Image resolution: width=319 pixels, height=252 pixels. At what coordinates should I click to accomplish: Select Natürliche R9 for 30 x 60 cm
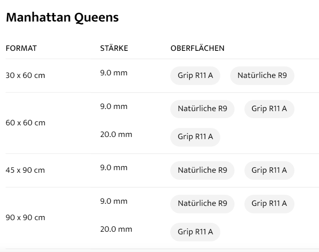pos(262,76)
